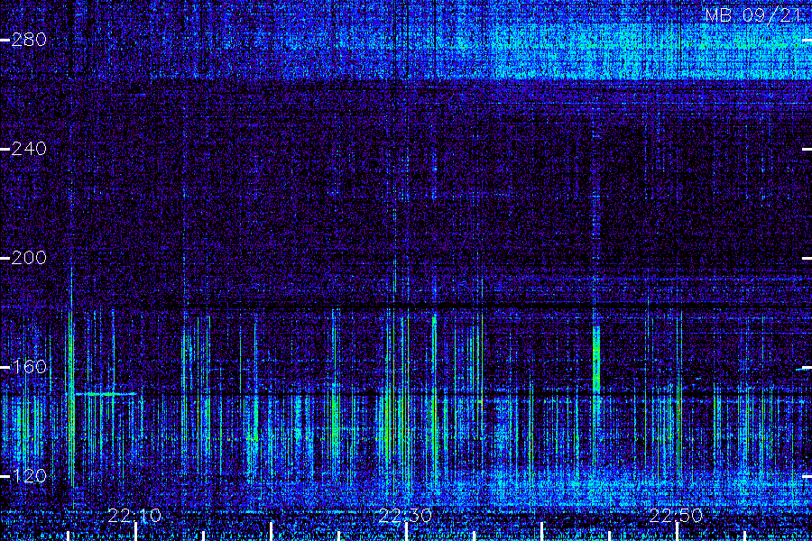The height and width of the screenshot is (541, 812).
Task: Click the 280 frequency axis label
Action: pos(29,40)
